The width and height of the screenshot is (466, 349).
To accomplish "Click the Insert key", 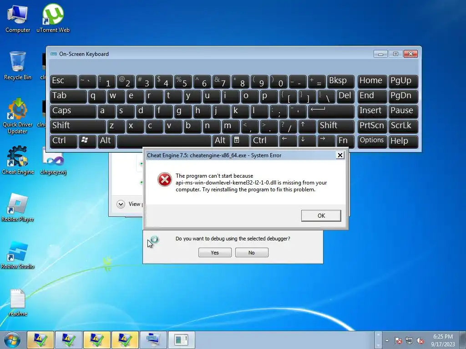I will (x=372, y=111).
